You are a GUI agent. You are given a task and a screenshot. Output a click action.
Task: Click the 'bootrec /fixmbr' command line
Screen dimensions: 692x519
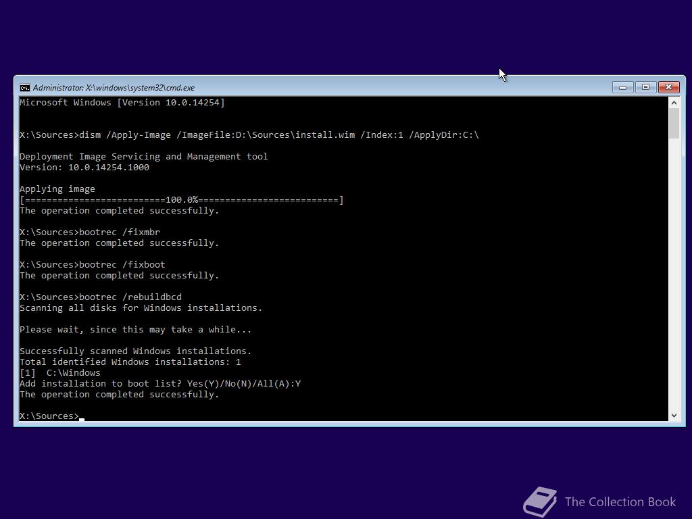click(x=90, y=232)
